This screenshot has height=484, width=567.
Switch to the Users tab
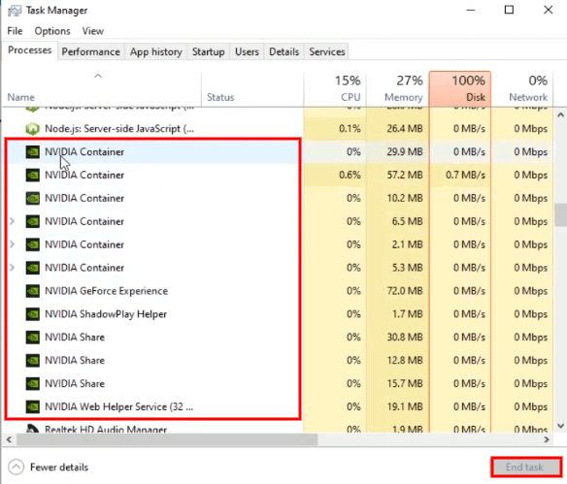click(x=247, y=52)
